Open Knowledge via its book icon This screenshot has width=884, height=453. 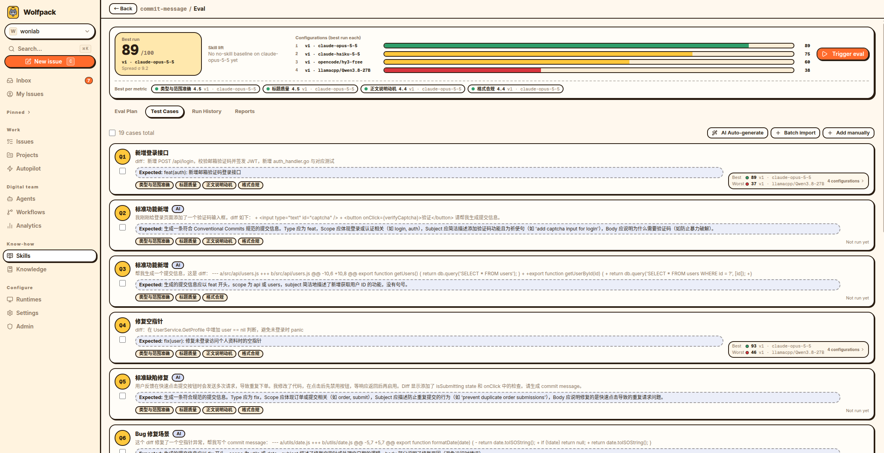click(10, 269)
